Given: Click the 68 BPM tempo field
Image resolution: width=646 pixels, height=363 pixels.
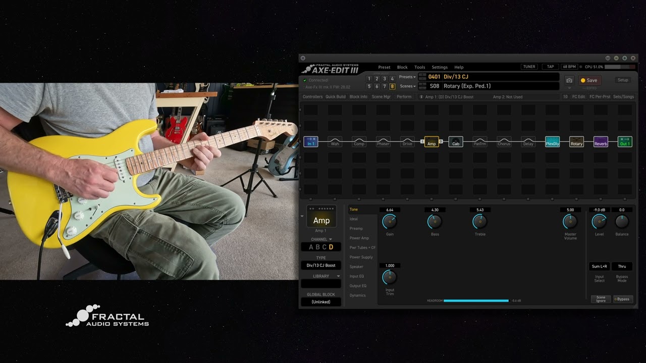Looking at the screenshot, I should [x=569, y=67].
